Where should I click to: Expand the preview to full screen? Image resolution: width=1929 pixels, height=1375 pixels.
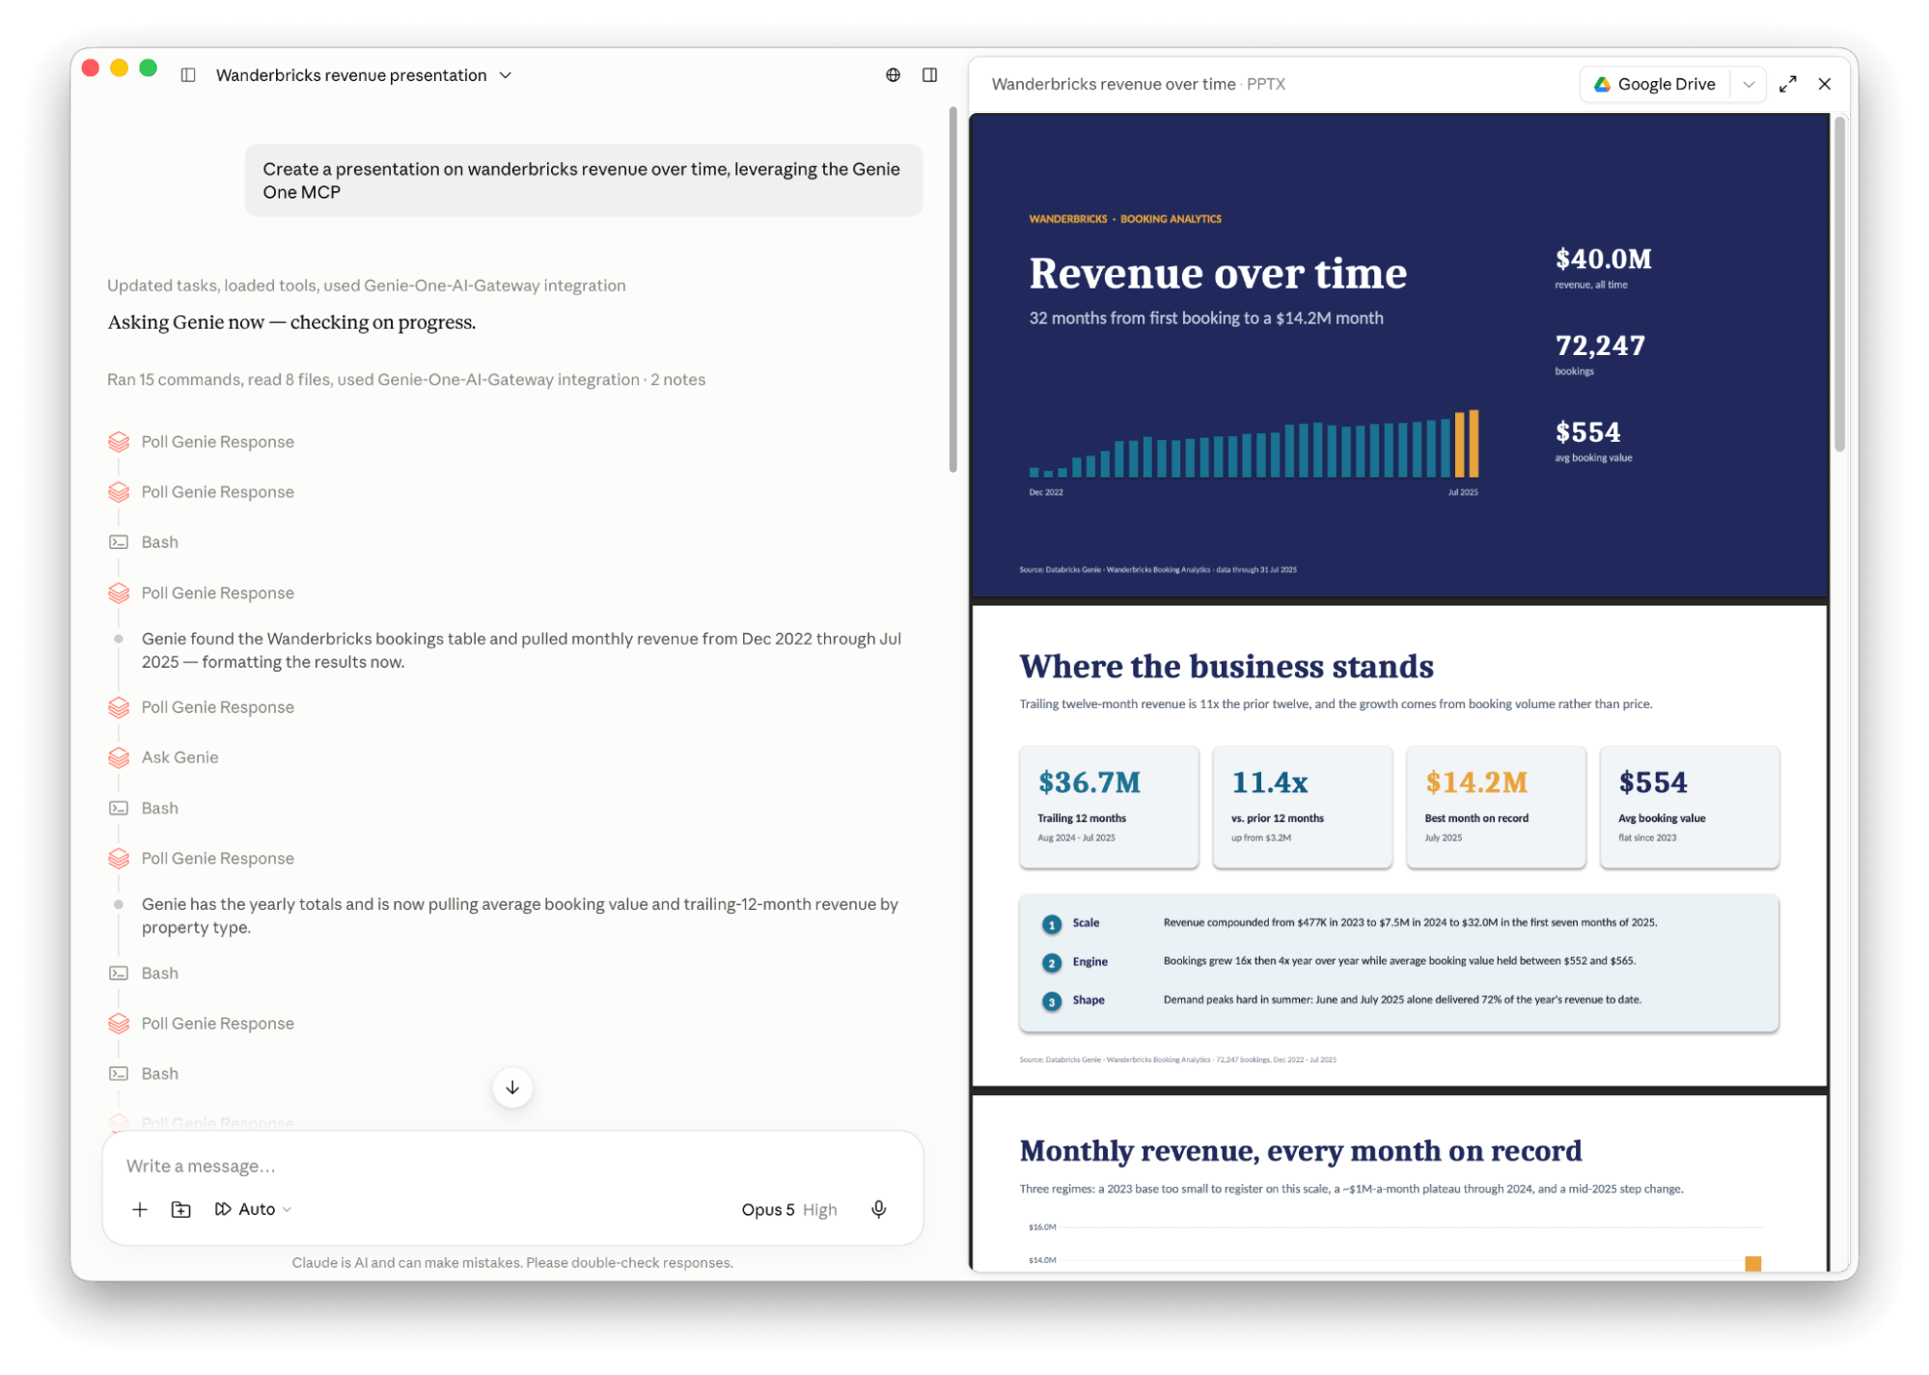(1787, 84)
